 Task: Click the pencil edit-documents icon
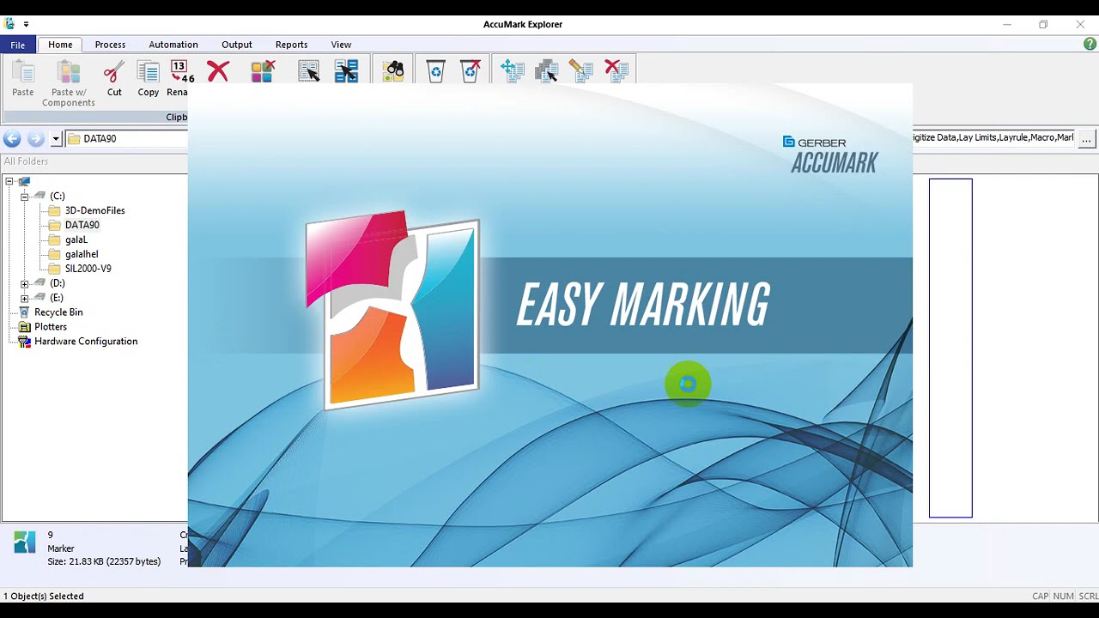(581, 71)
